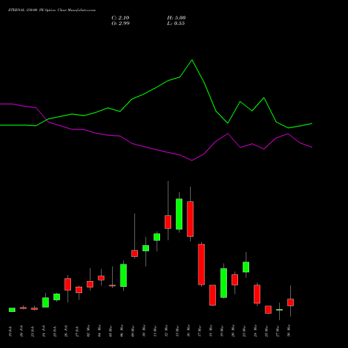
Task: Click the '09 Mar' date label
Action: (x=133, y=331)
